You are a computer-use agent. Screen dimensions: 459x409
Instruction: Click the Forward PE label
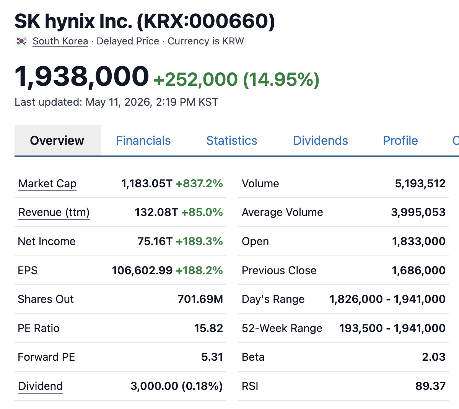pos(46,357)
